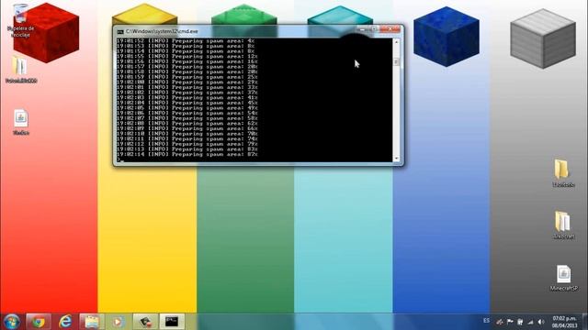Open Windows Media Player from the taskbar
Image resolution: width=588 pixels, height=330 pixels.
tap(118, 322)
